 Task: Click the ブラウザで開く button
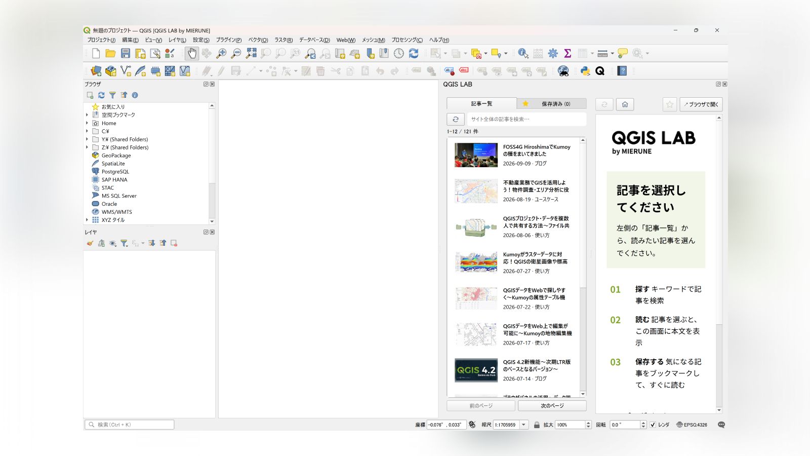coord(701,104)
